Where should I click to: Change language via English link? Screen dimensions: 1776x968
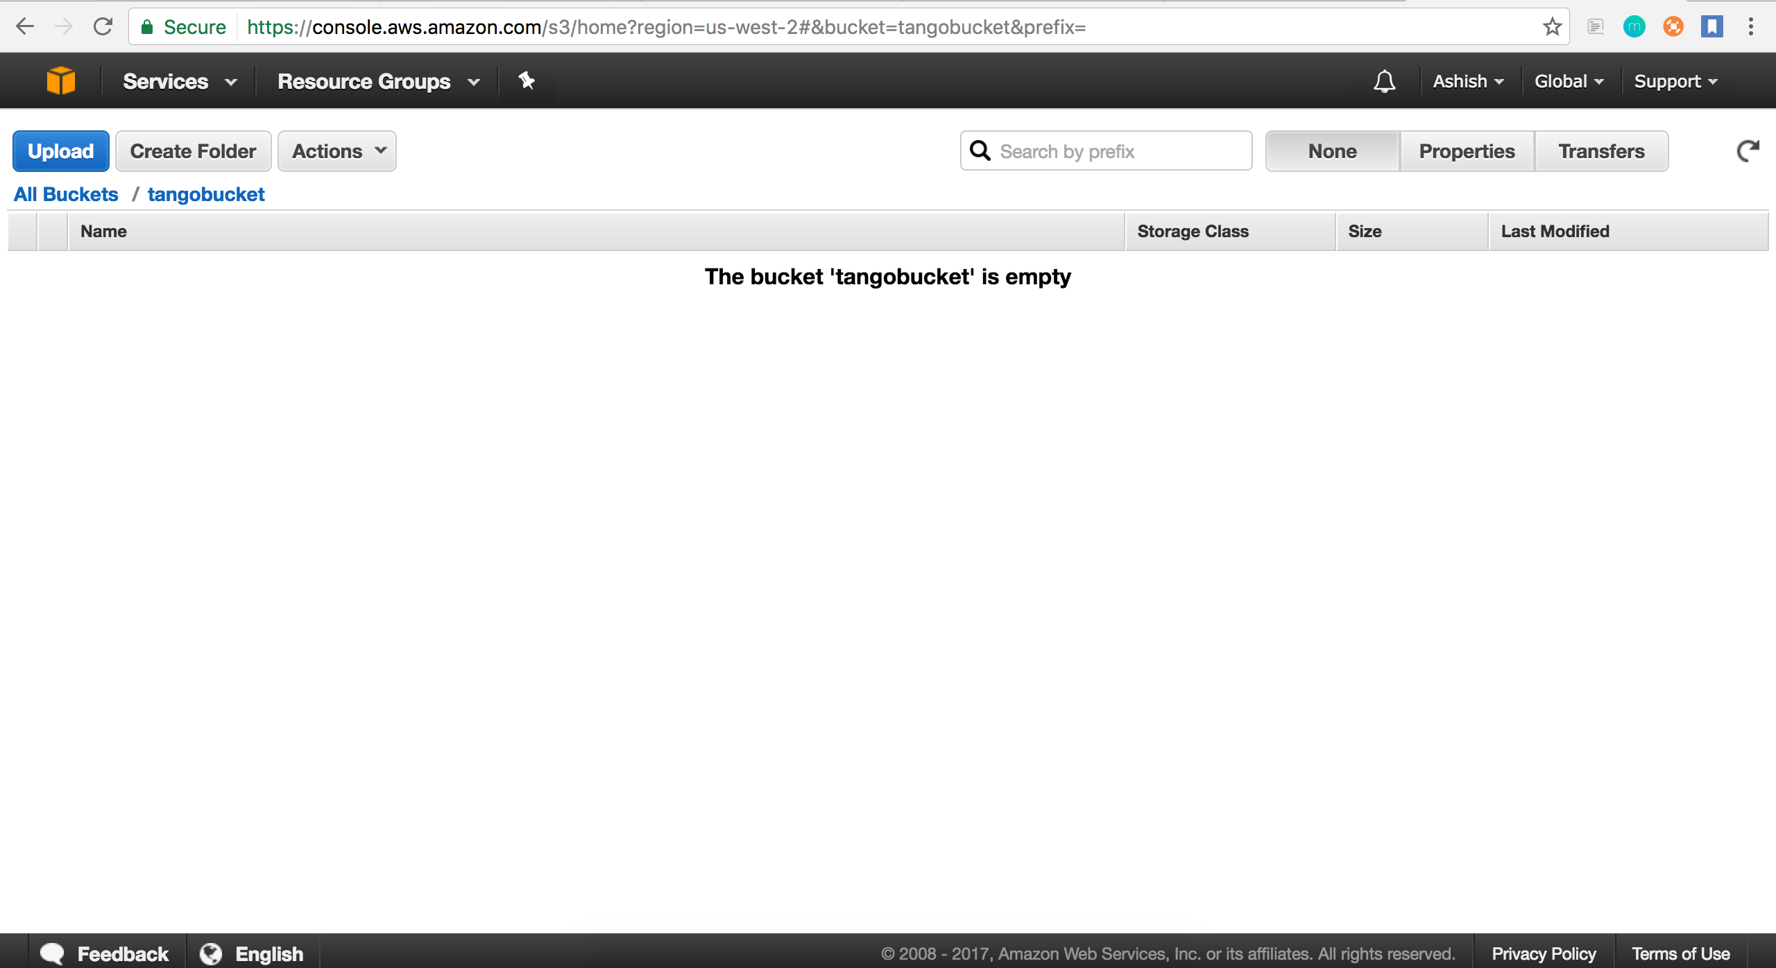(x=269, y=953)
